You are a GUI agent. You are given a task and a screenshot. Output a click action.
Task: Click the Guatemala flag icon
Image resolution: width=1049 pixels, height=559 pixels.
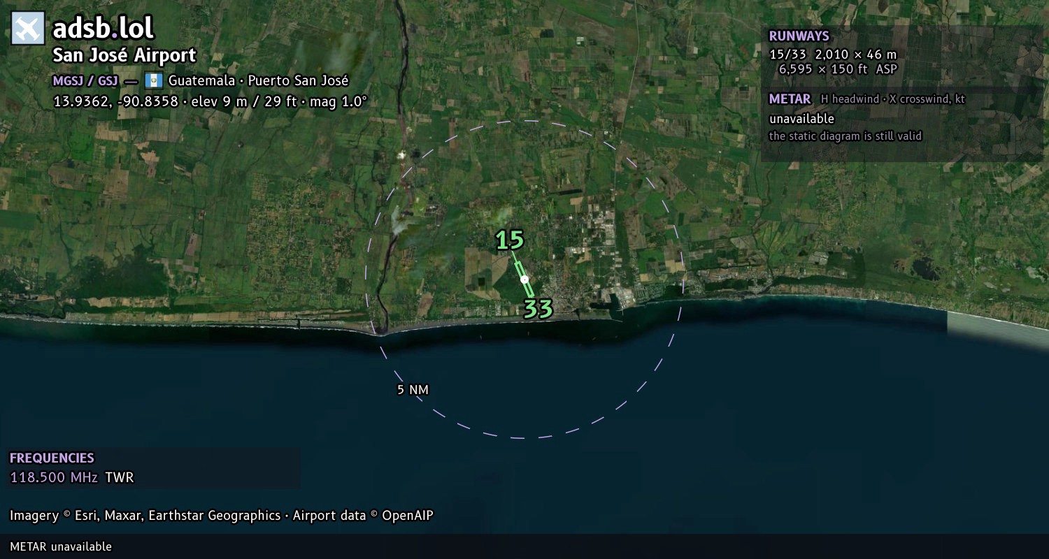pos(153,80)
